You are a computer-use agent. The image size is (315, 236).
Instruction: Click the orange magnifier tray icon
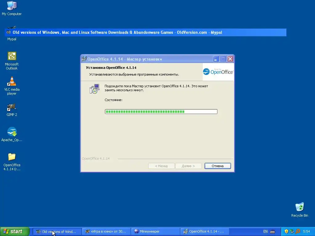(298, 231)
